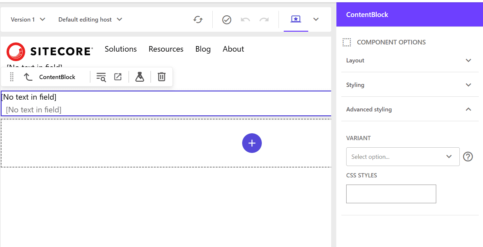The image size is (483, 247).
Task: Select the desktop device preview icon
Action: pyautogui.click(x=296, y=19)
